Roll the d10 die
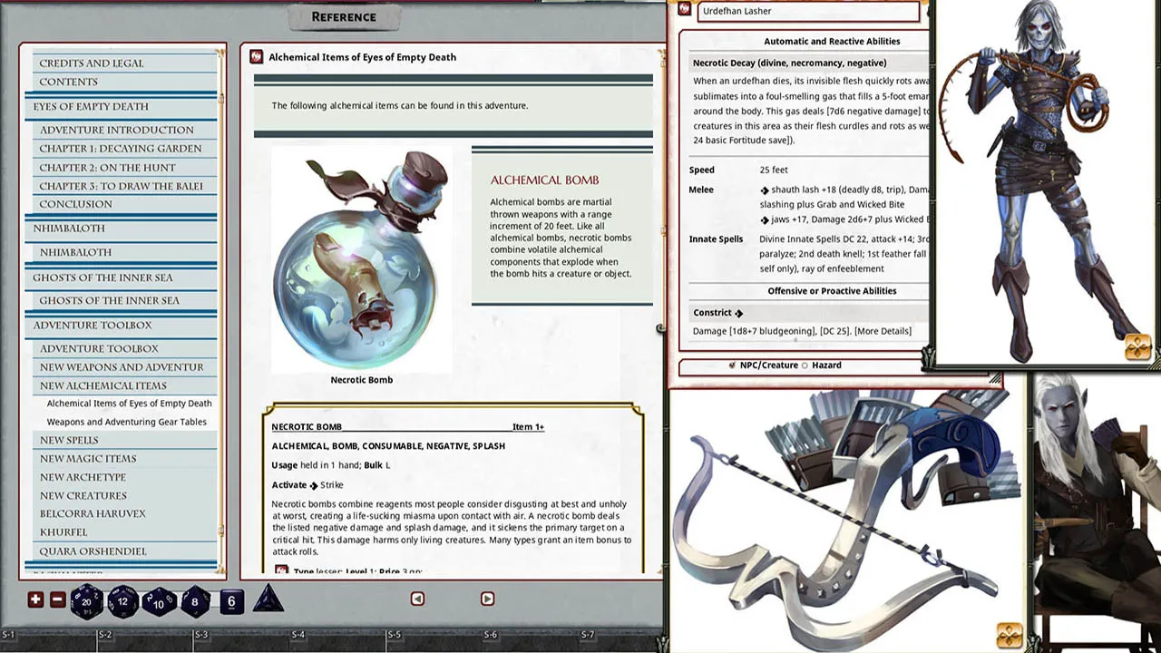The image size is (1161, 653). coord(159,602)
